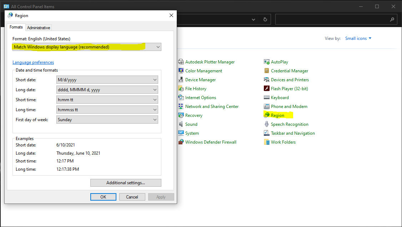Screen dimensions: 402x227
Task: Change View by Small icons option
Action: (x=358, y=38)
